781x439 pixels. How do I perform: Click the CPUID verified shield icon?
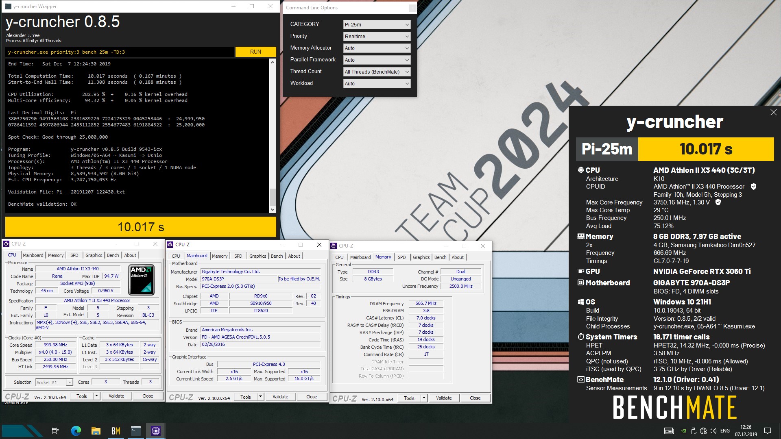[753, 187]
